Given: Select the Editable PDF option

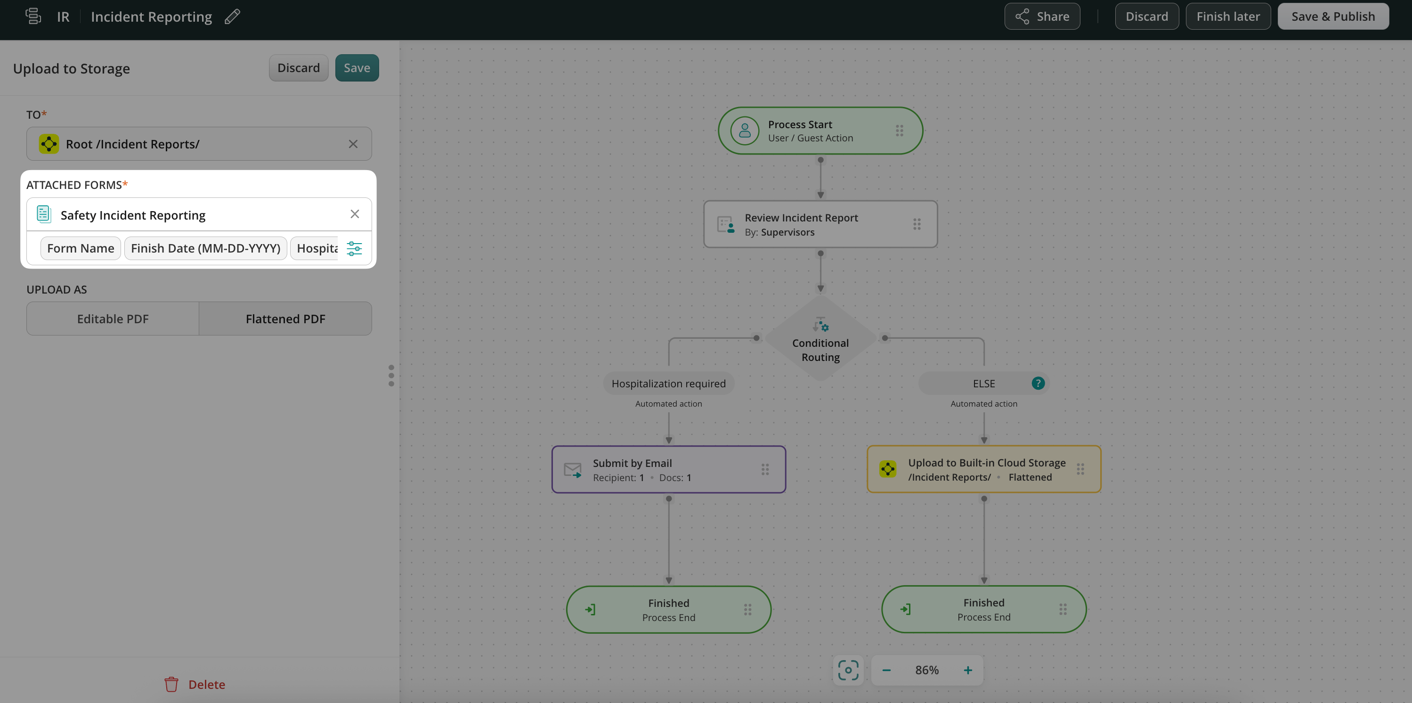Looking at the screenshot, I should tap(113, 319).
